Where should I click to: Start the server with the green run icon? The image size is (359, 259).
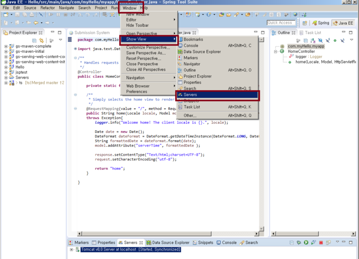click(x=306, y=243)
